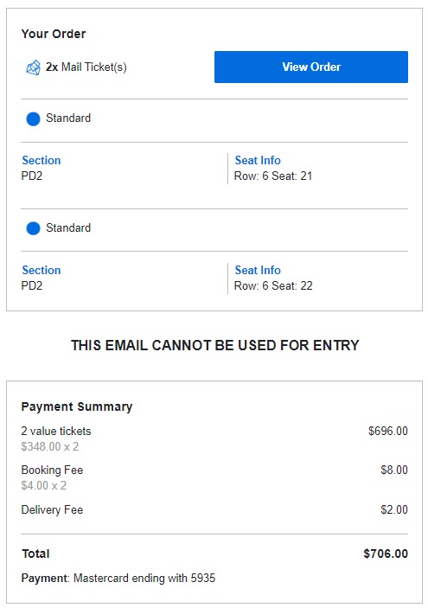Click the View Order button
Image resolution: width=428 pixels, height=608 pixels.
[x=311, y=67]
